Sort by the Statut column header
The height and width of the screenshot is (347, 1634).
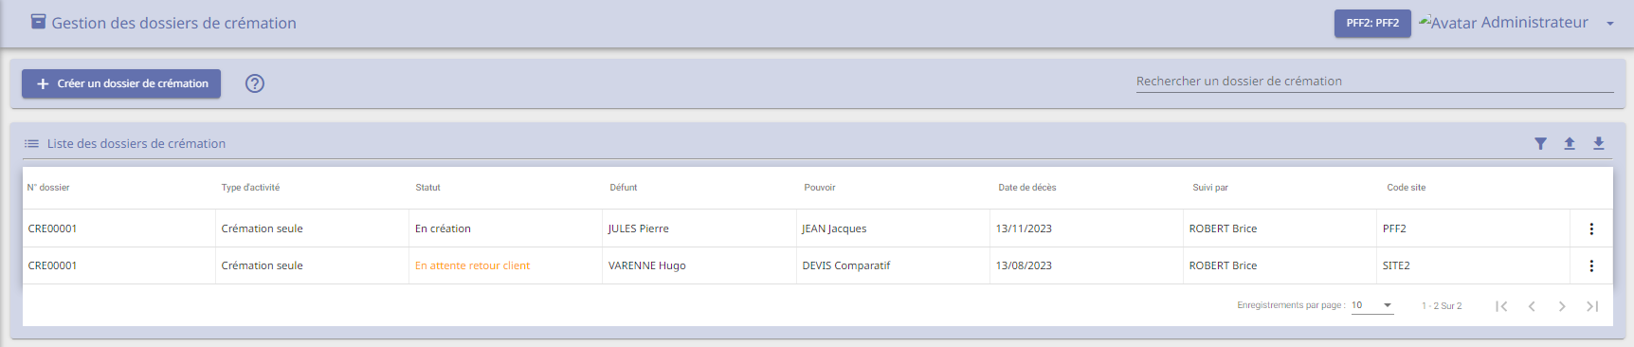click(x=427, y=188)
